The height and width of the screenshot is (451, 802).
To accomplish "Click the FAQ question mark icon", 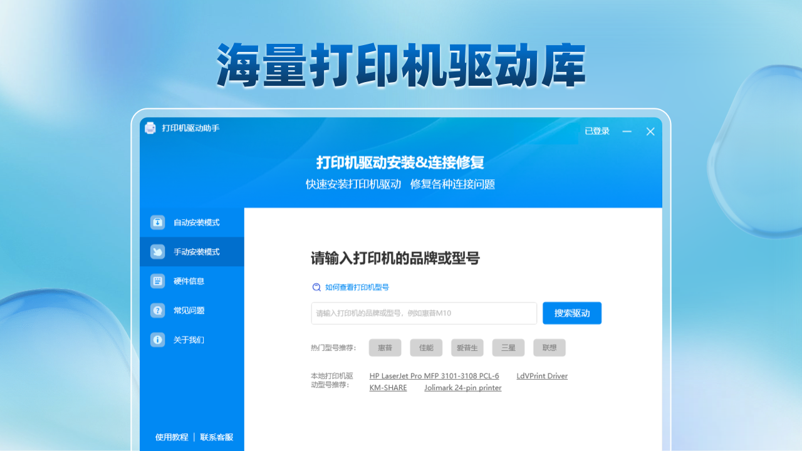I will pos(157,311).
